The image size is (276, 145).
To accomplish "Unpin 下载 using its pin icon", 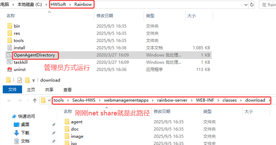I will click(x=53, y=133).
